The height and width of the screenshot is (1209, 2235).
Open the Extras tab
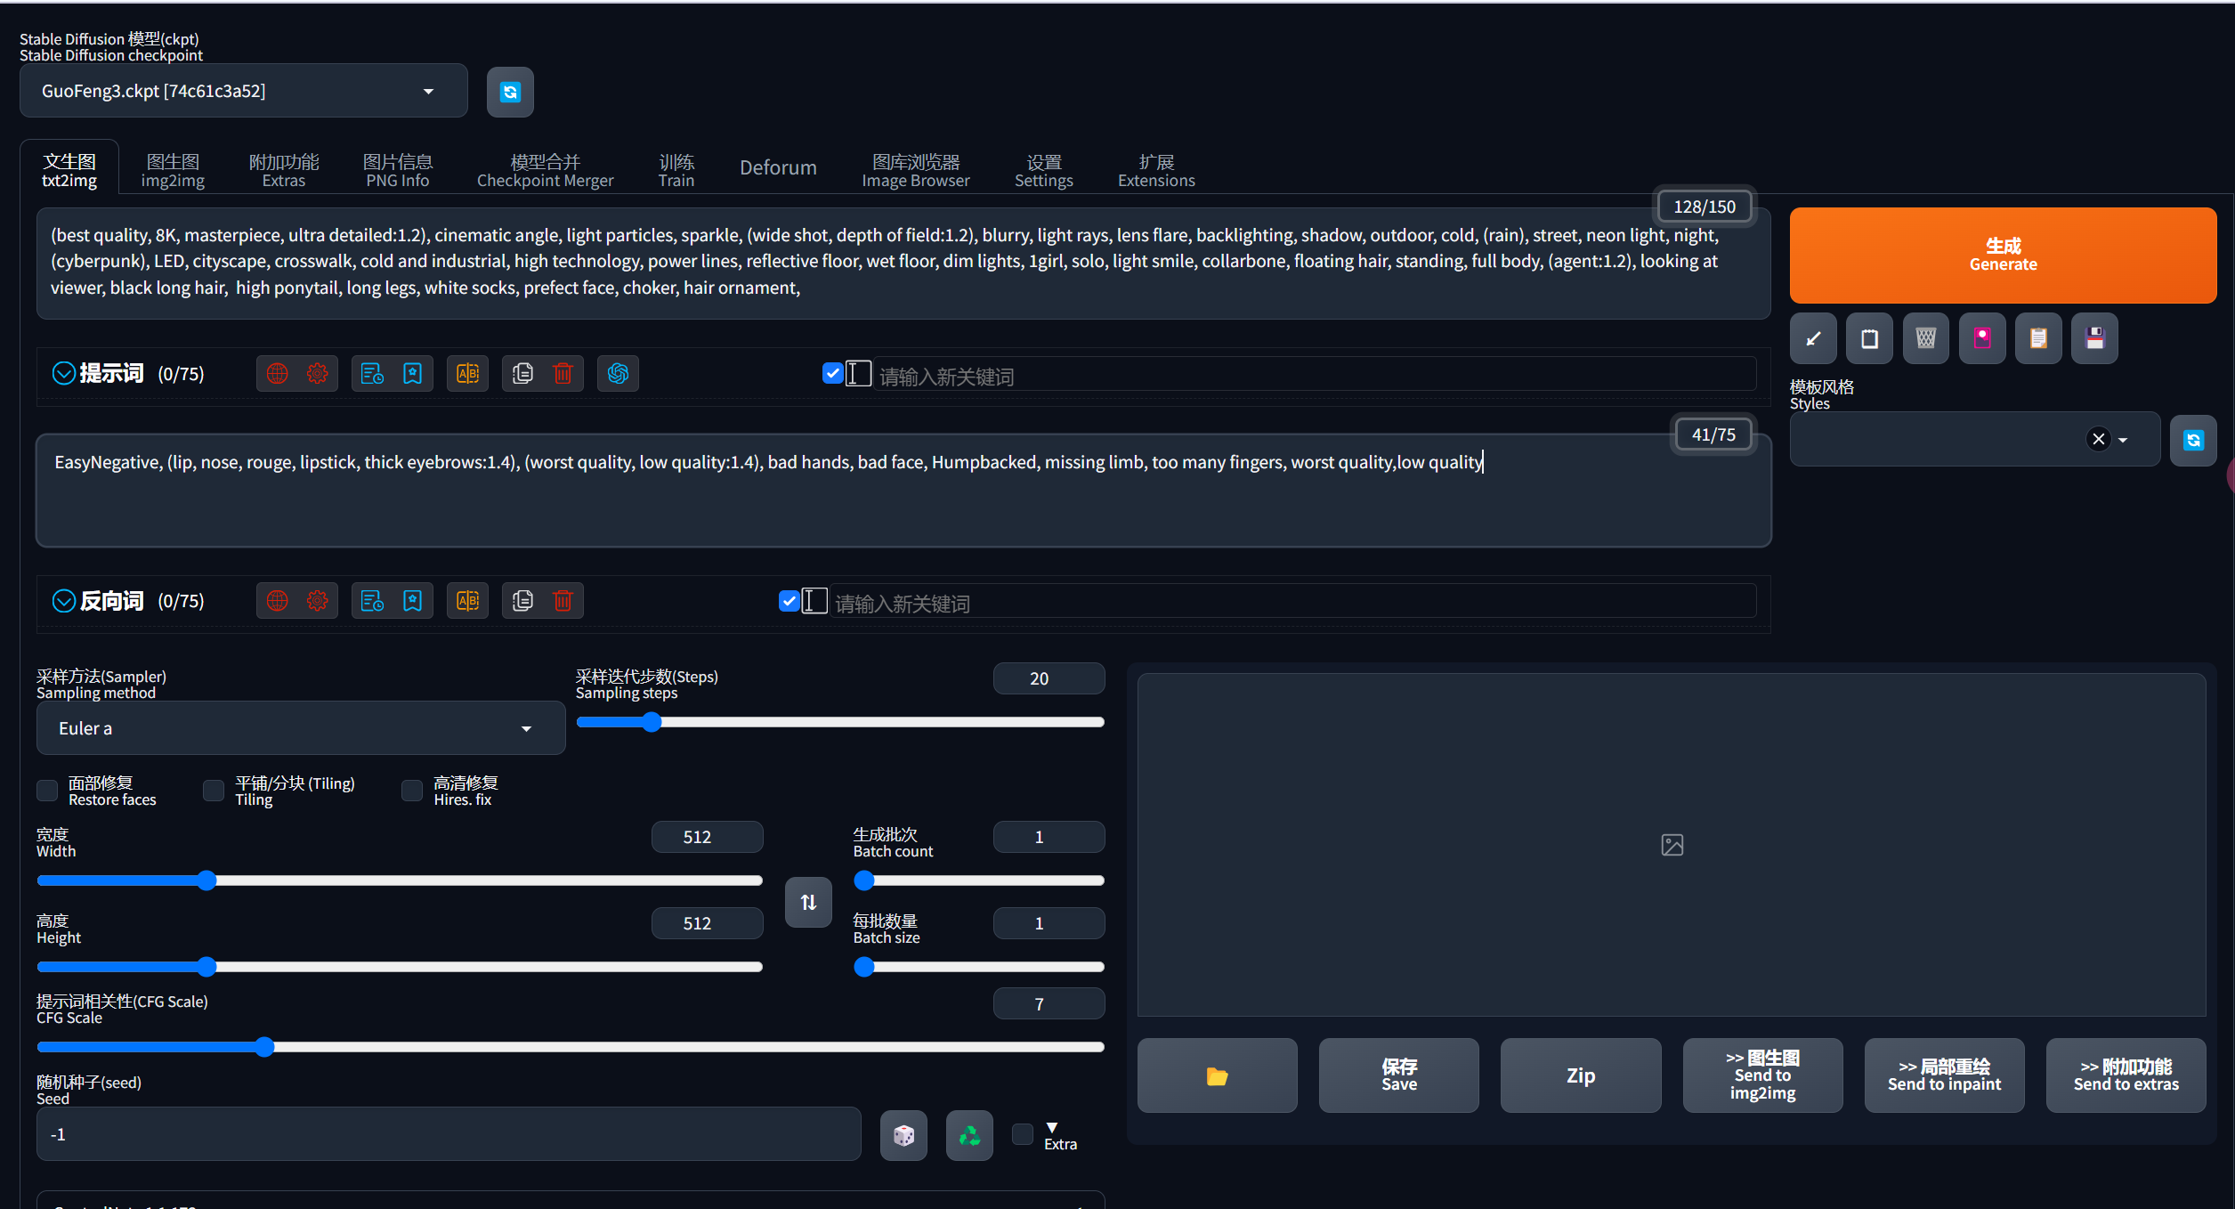[x=284, y=170]
